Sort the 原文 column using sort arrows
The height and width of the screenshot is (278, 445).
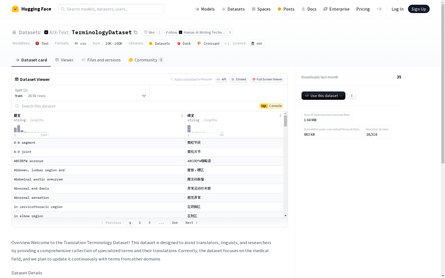[182, 116]
